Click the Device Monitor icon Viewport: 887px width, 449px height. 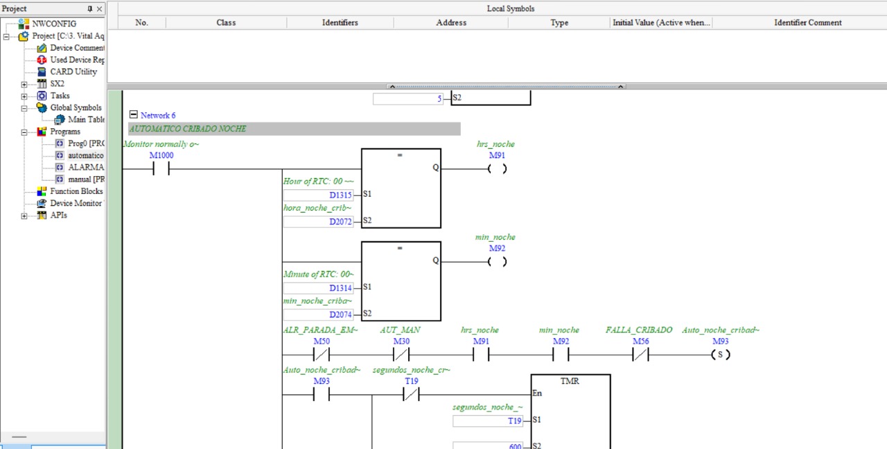pyautogui.click(x=42, y=203)
